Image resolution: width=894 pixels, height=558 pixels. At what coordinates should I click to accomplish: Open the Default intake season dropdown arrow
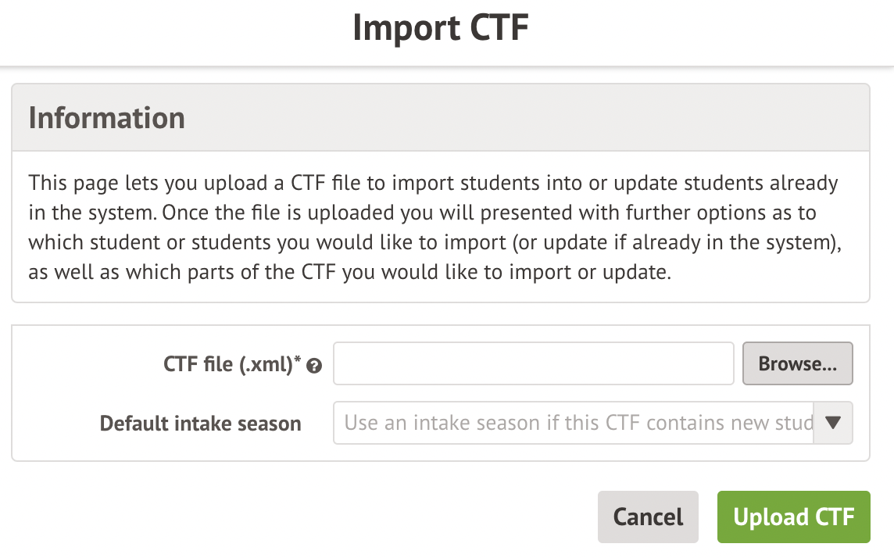click(833, 423)
